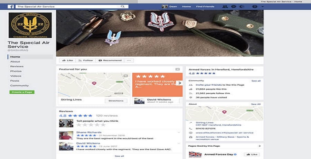Click See all in Community panel
This screenshot has width=311, height=159.
click(x=256, y=81)
